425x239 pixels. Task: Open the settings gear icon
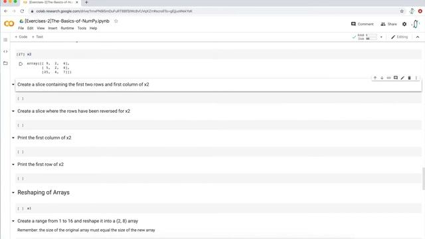tap(404, 24)
